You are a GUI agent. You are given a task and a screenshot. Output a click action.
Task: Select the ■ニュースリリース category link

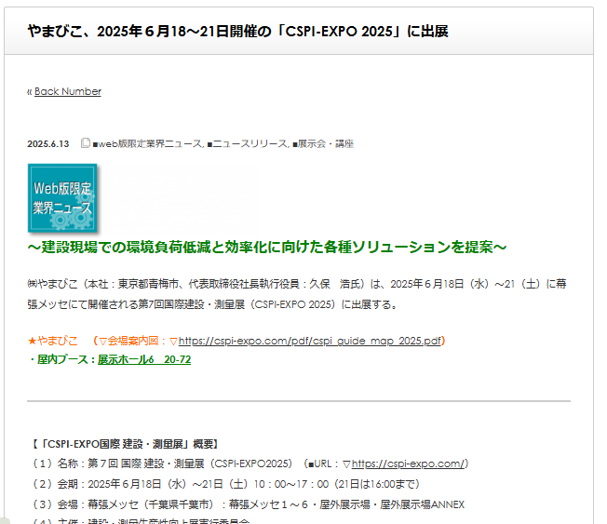pos(248,144)
